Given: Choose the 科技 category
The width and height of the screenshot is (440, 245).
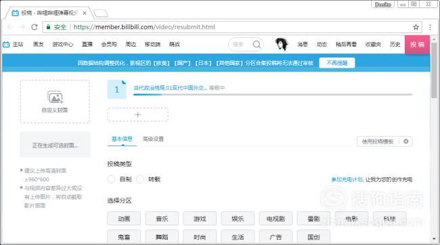Looking at the screenshot, I should coord(389,219).
